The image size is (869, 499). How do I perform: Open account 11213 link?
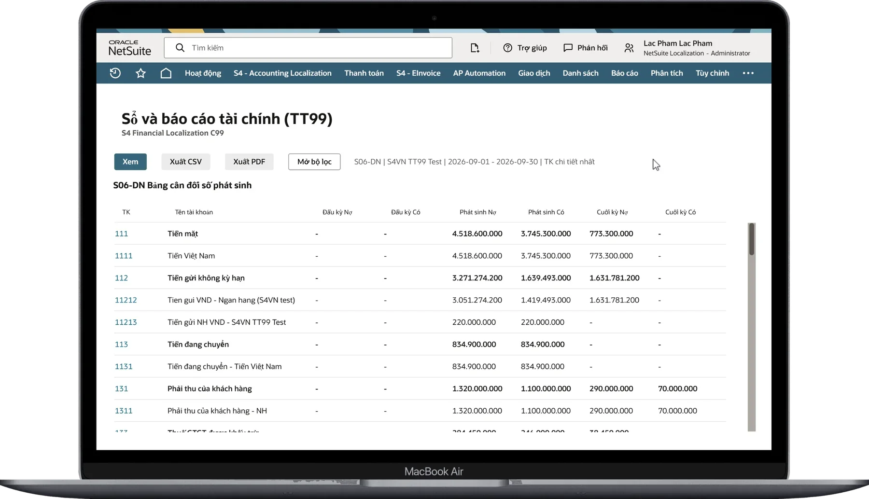tap(126, 322)
